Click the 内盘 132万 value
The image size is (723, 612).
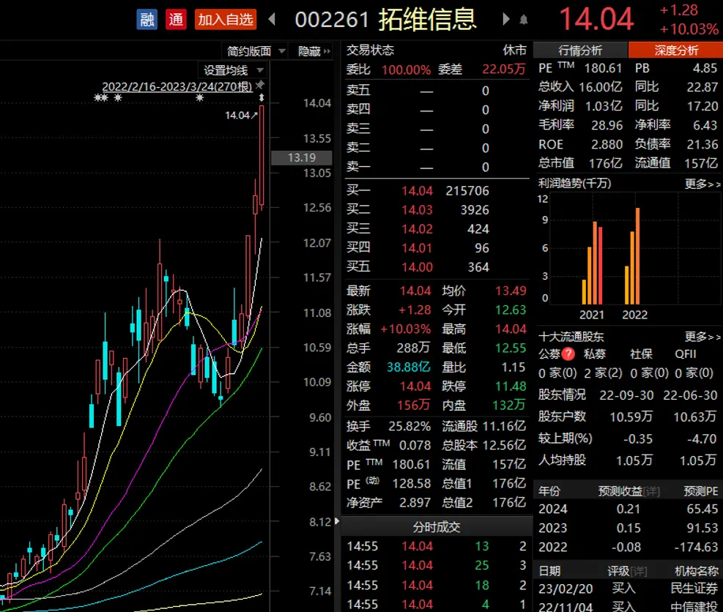[x=509, y=406]
